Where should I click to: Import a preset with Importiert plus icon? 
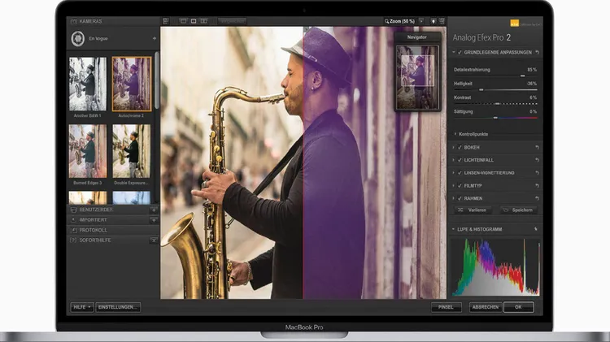[154, 220]
